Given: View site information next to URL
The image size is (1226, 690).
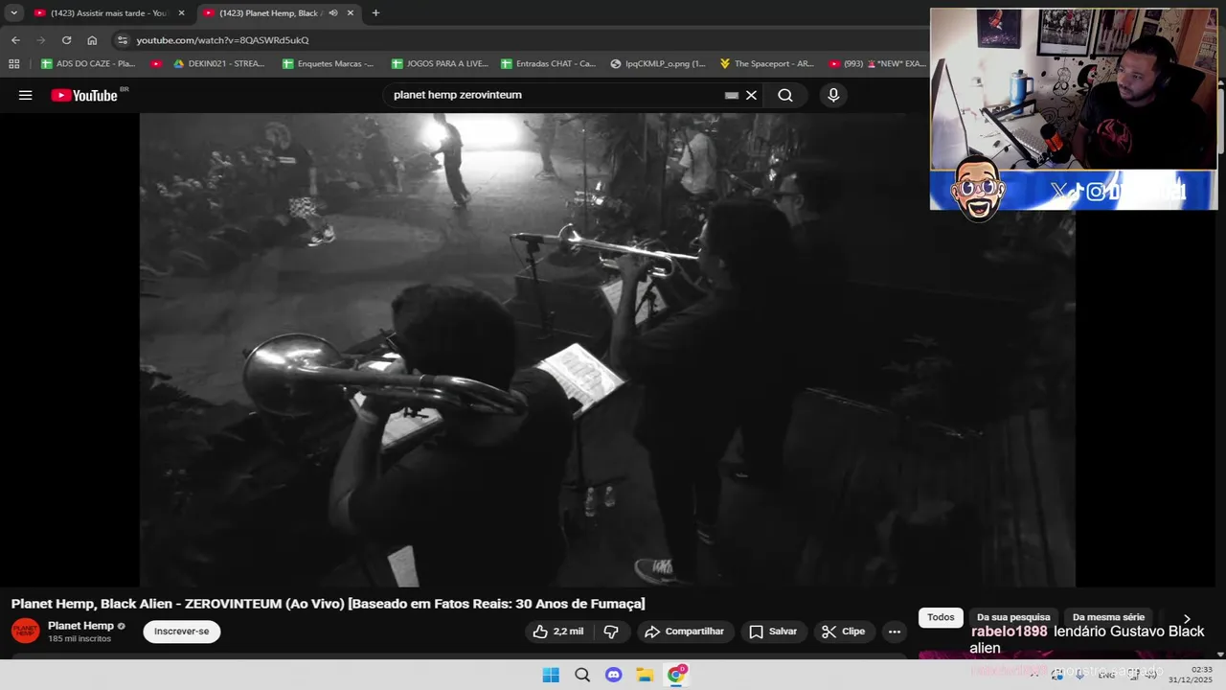Looking at the screenshot, I should point(122,40).
